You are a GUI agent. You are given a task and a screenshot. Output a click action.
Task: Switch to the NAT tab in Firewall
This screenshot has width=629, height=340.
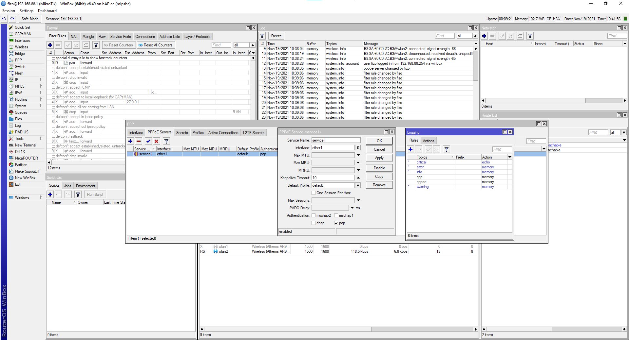point(74,37)
